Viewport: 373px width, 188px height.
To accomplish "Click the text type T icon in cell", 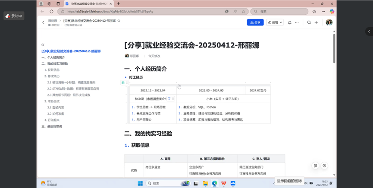I will tap(169, 99).
